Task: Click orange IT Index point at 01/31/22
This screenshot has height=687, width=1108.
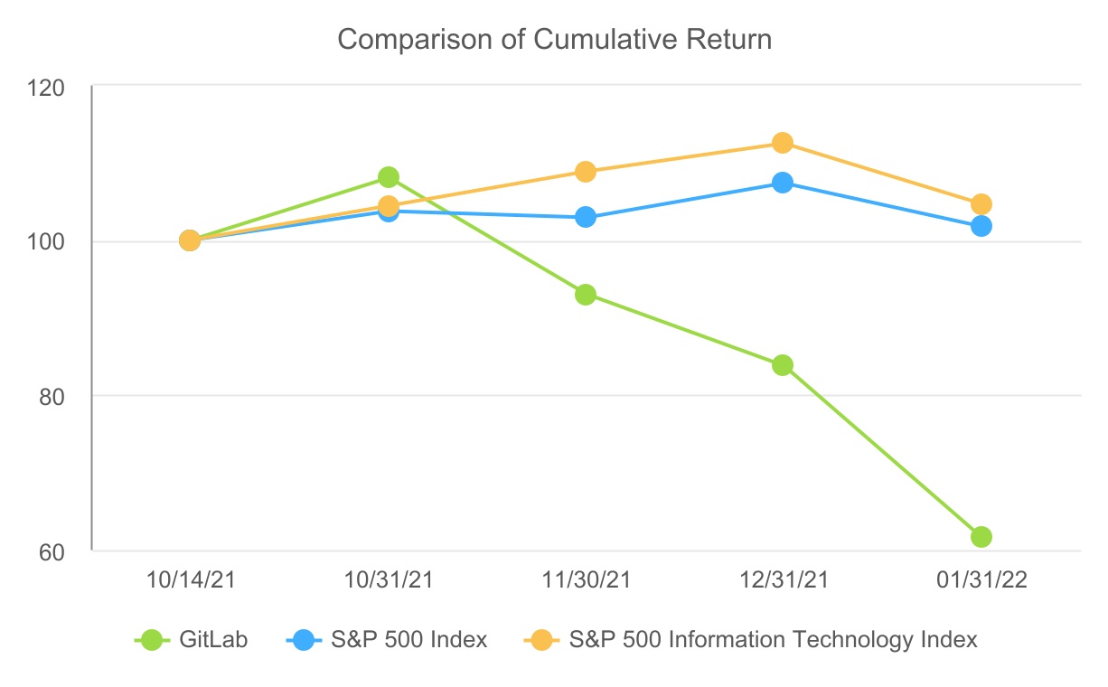Action: 981,204
